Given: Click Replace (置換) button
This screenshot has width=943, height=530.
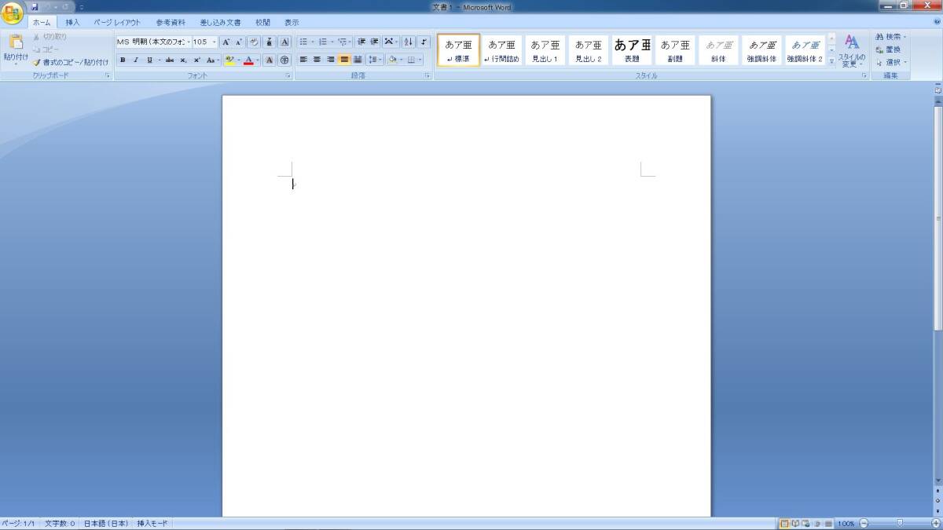Looking at the screenshot, I should click(x=889, y=49).
